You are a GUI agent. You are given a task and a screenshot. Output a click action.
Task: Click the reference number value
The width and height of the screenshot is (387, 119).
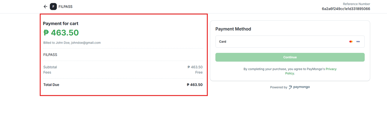[346, 9]
